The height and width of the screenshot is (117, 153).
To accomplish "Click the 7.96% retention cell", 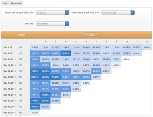I will click(x=76, y=65).
